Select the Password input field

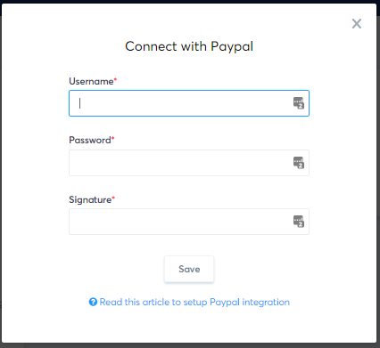coord(189,163)
